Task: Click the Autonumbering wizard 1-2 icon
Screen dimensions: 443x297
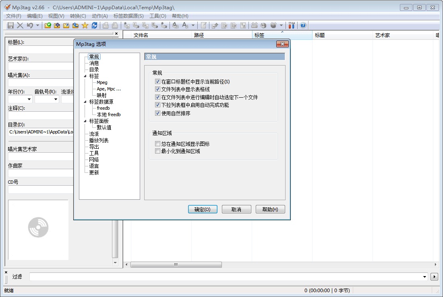Action: click(x=243, y=25)
